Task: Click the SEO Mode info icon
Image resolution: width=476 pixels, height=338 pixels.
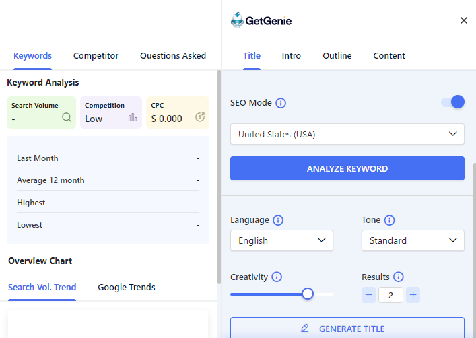Action: (x=281, y=103)
